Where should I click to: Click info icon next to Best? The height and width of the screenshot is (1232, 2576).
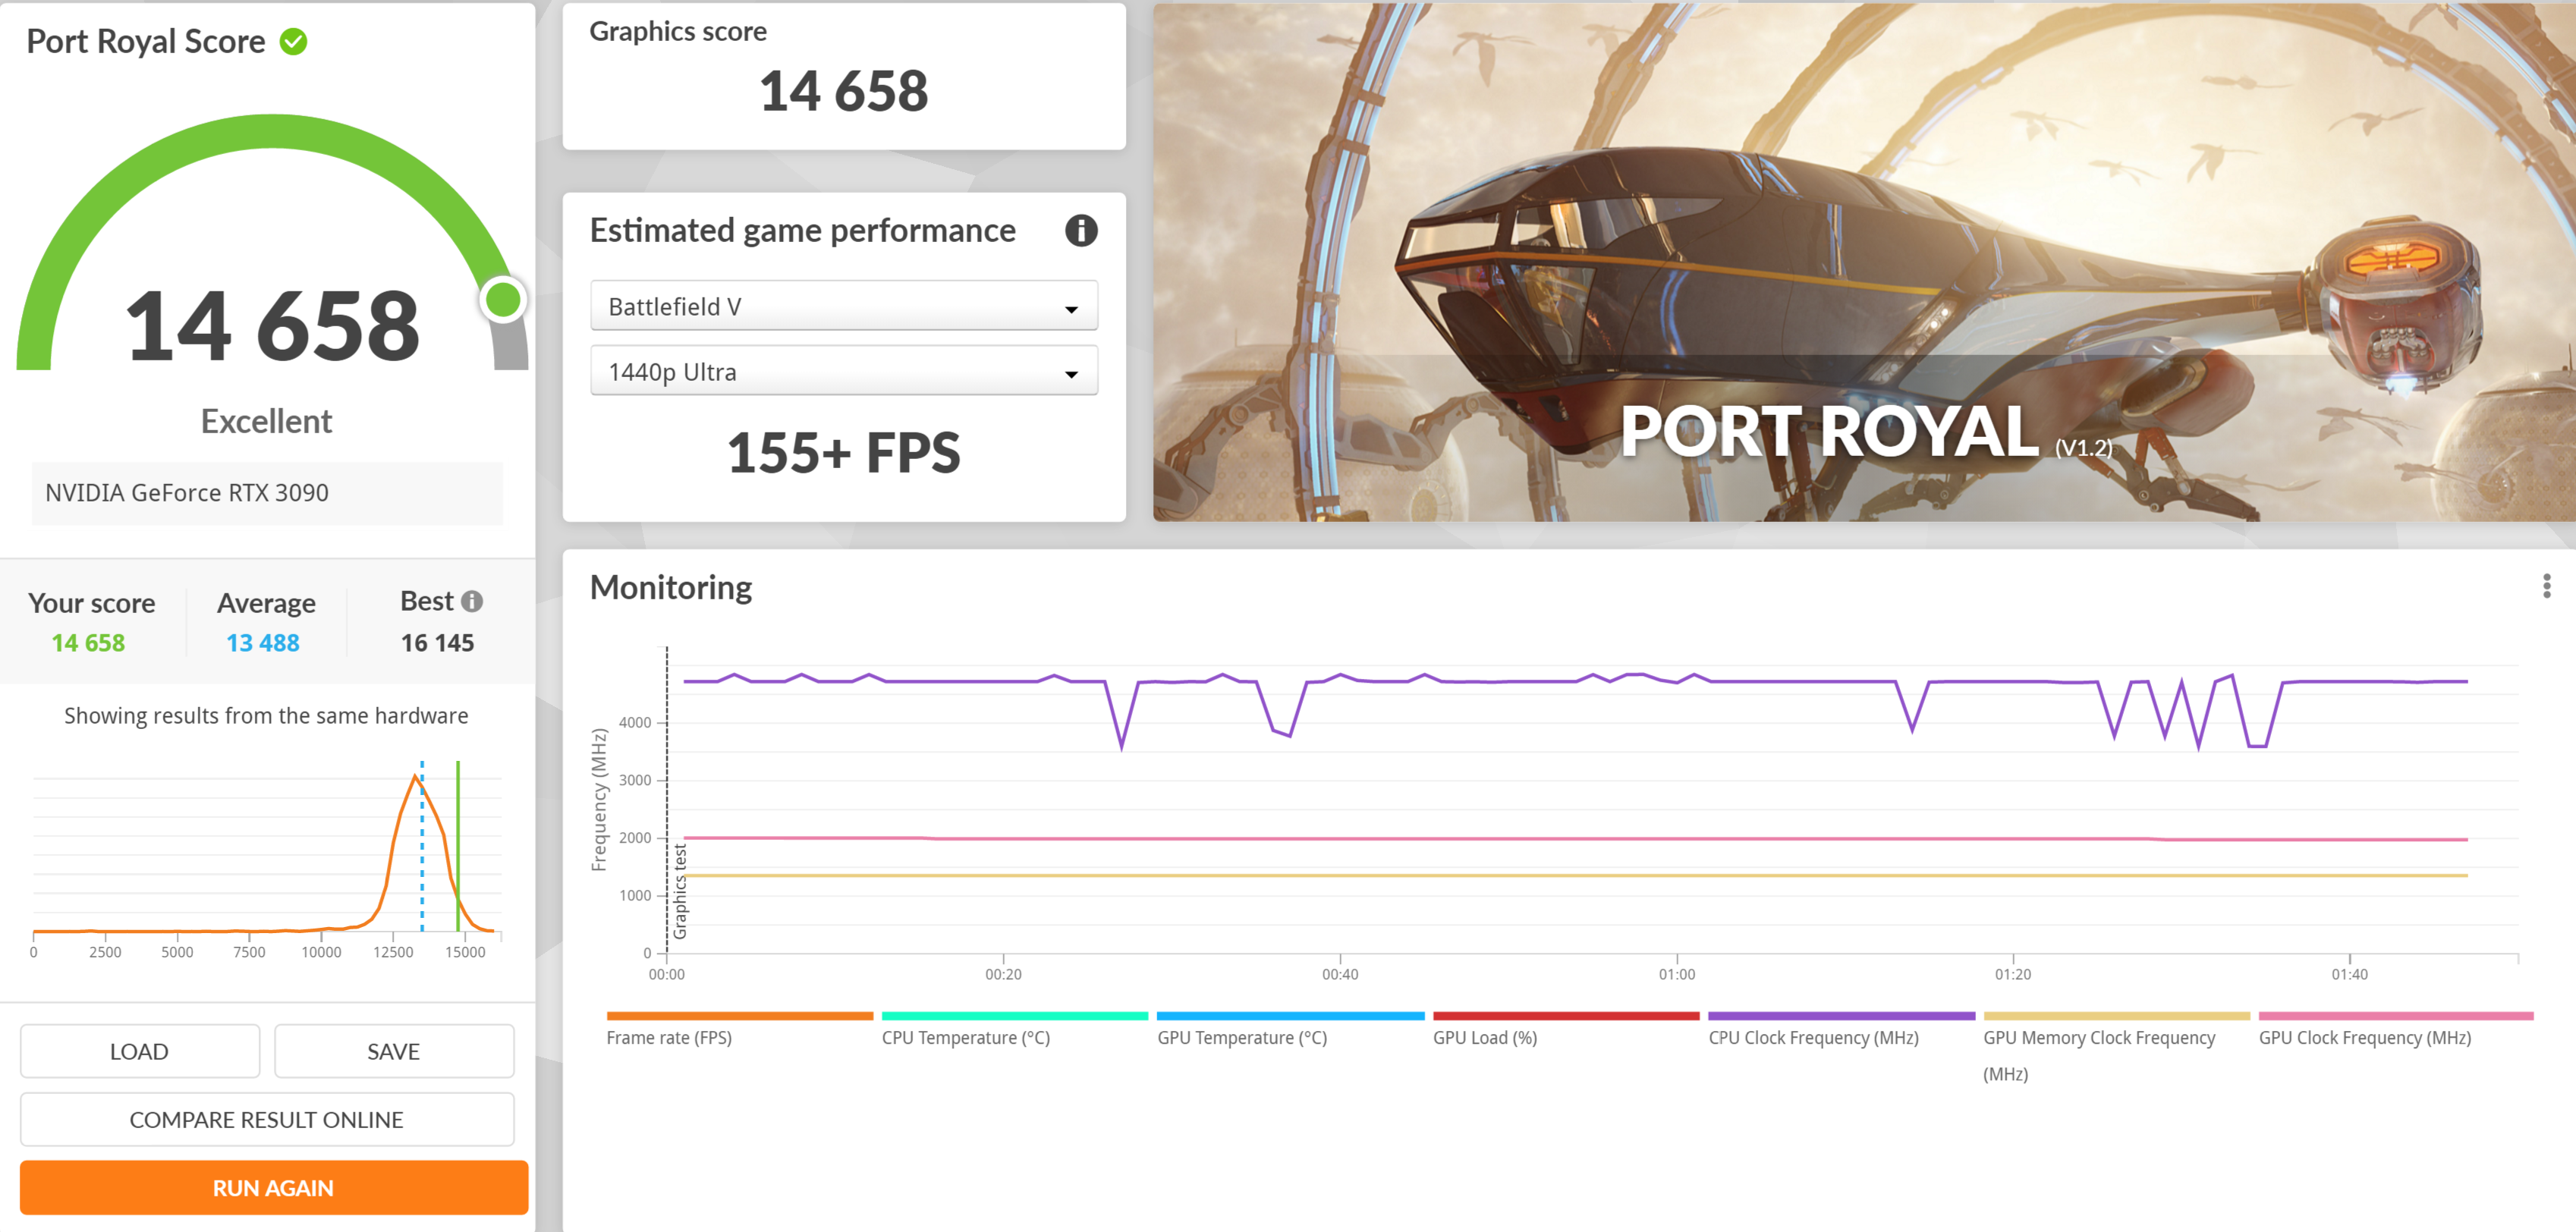(x=472, y=601)
